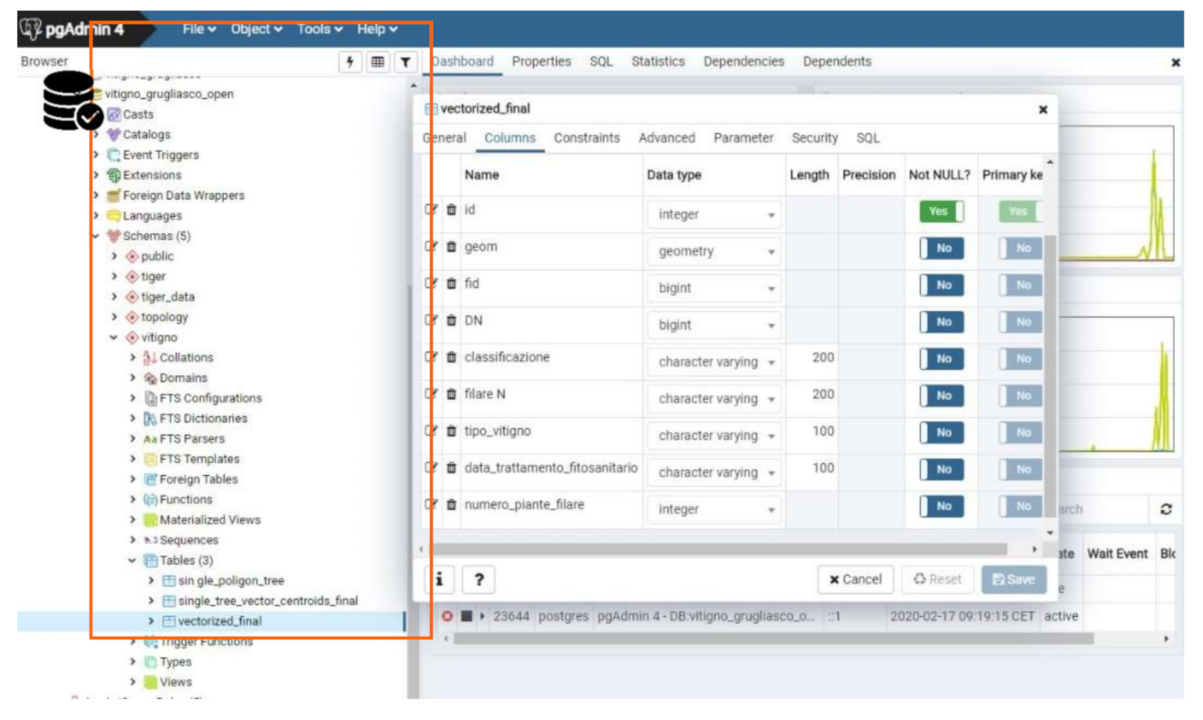Screen dimensions: 1203x720
Task: Switch to the Constraints tab
Action: click(587, 138)
